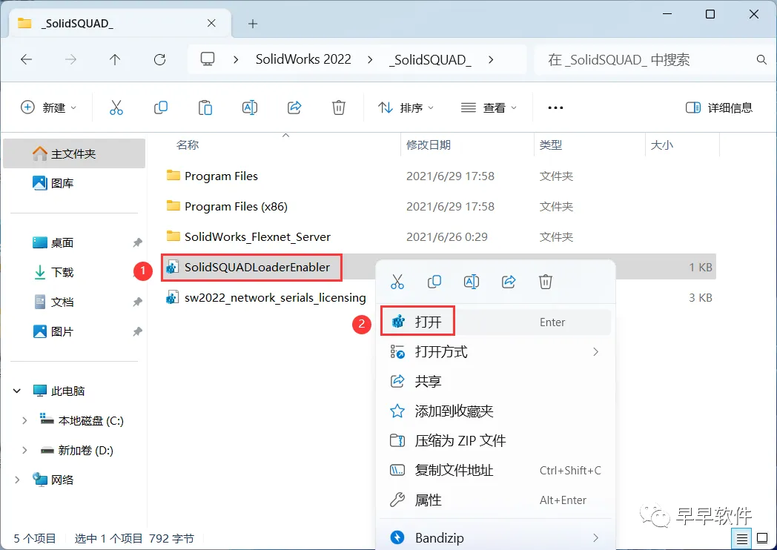Switch to details list view icon in the status bar
This screenshot has height=550, width=777.
pyautogui.click(x=742, y=538)
